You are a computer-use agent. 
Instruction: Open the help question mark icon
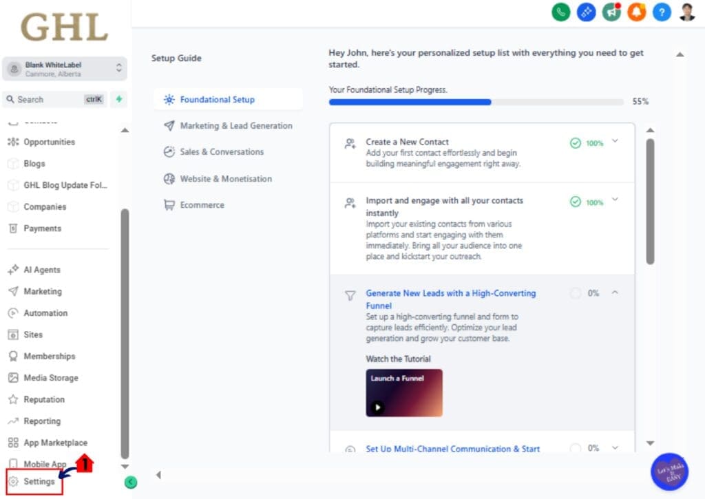click(661, 12)
